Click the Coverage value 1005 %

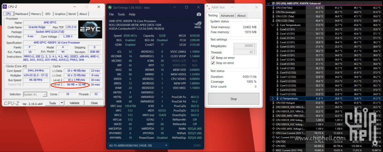coord(252,82)
